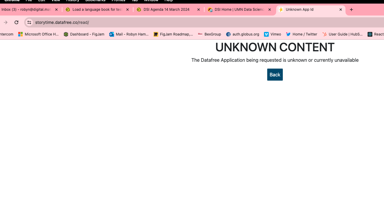This screenshot has height=205, width=384.
Task: Open User Guide HubSpot bookmark
Action: [342, 34]
